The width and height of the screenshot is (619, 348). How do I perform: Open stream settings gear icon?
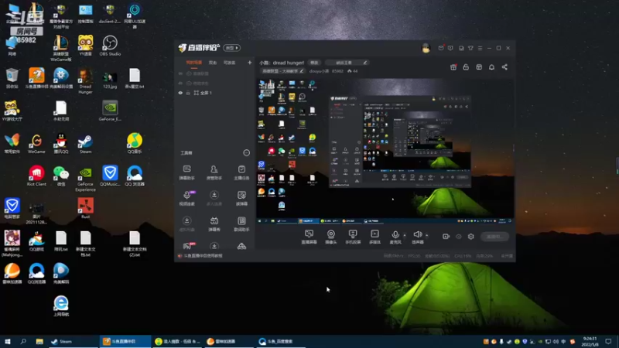pyautogui.click(x=471, y=237)
